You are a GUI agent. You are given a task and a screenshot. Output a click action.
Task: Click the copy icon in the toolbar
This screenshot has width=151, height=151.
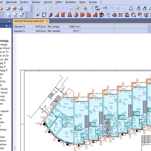(x=44, y=8)
